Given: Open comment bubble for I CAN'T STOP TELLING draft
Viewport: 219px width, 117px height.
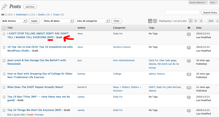Looking at the screenshot, I should point(189,34).
